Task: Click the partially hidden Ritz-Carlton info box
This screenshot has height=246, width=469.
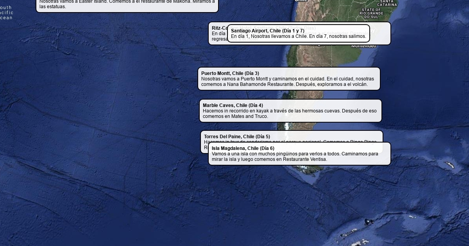Action: tap(217, 34)
